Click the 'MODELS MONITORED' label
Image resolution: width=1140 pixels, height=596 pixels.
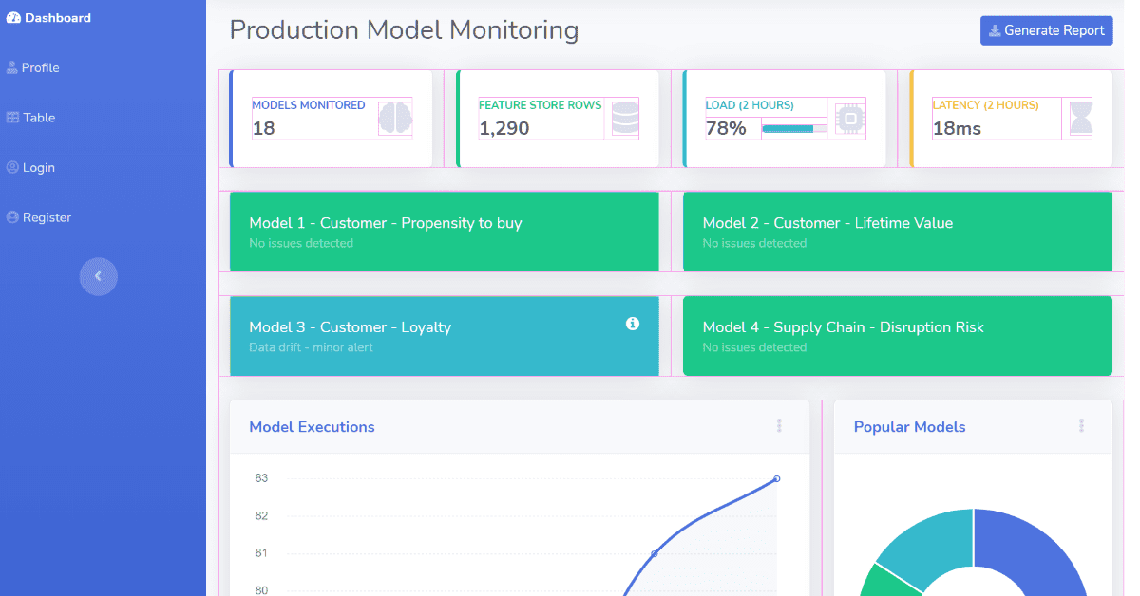[x=308, y=105]
